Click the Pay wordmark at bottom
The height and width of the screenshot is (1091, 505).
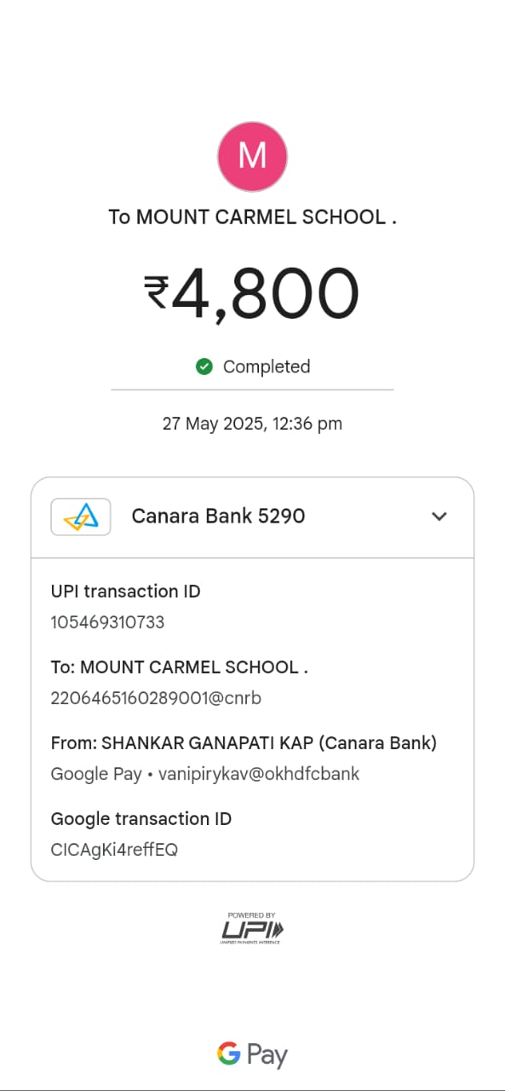coord(267,1056)
